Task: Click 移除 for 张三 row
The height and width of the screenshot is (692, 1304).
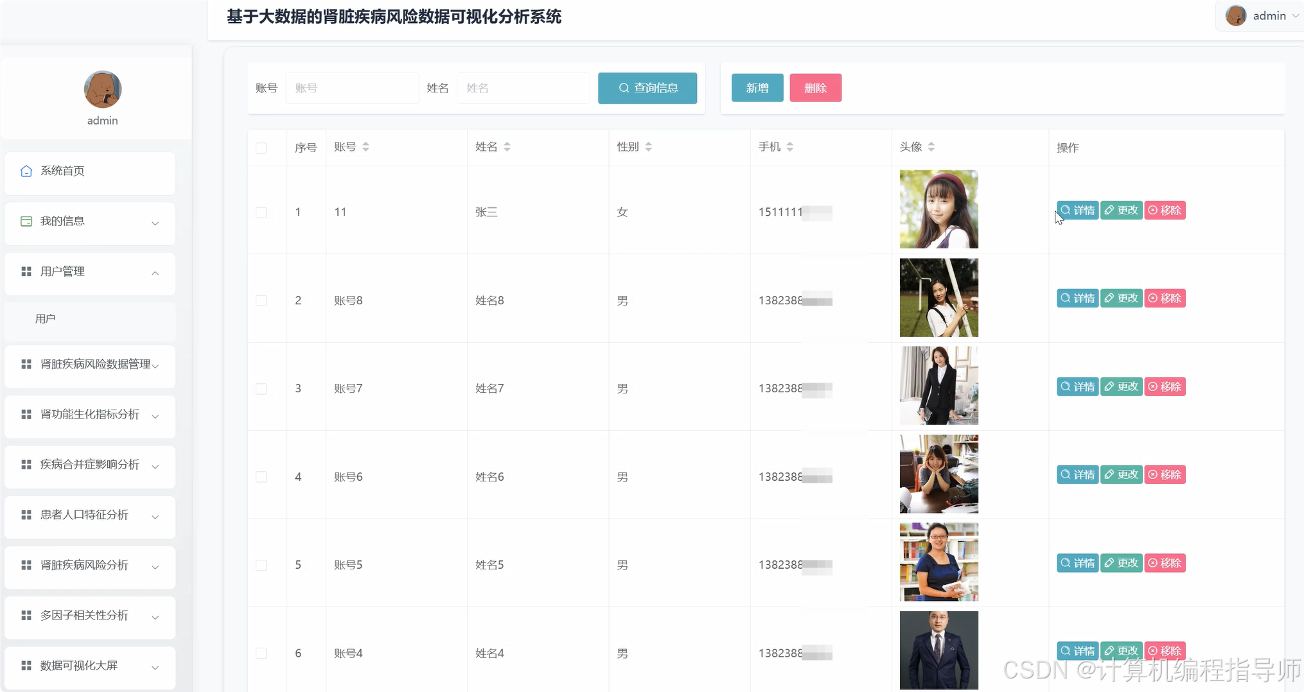Action: click(x=1165, y=210)
